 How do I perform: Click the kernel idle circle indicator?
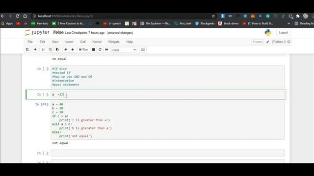point(289,42)
